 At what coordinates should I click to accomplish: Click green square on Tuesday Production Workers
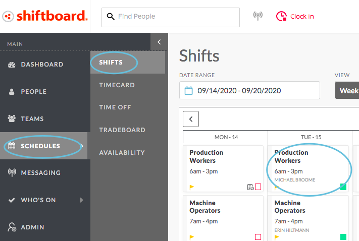point(343,187)
